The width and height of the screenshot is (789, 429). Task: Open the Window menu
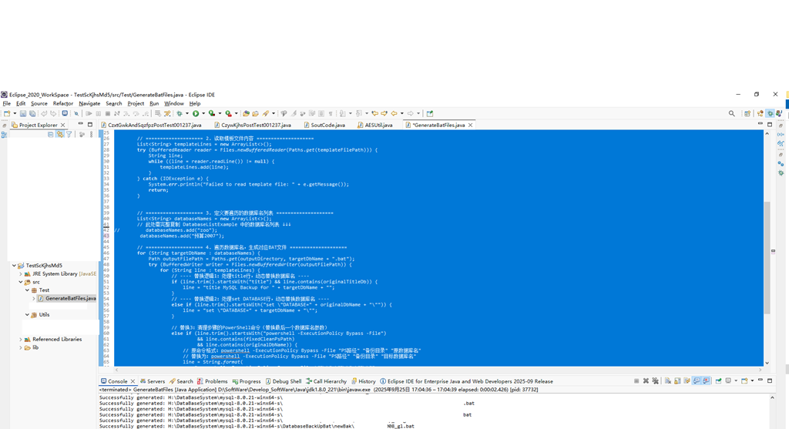174,104
